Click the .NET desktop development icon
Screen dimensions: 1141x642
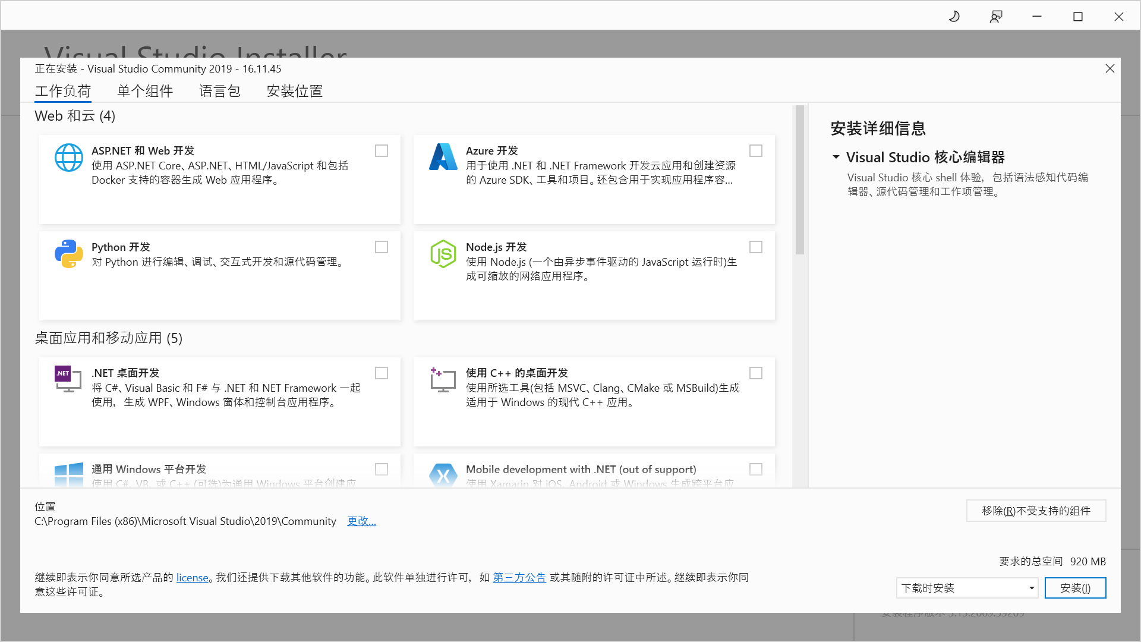pyautogui.click(x=67, y=379)
